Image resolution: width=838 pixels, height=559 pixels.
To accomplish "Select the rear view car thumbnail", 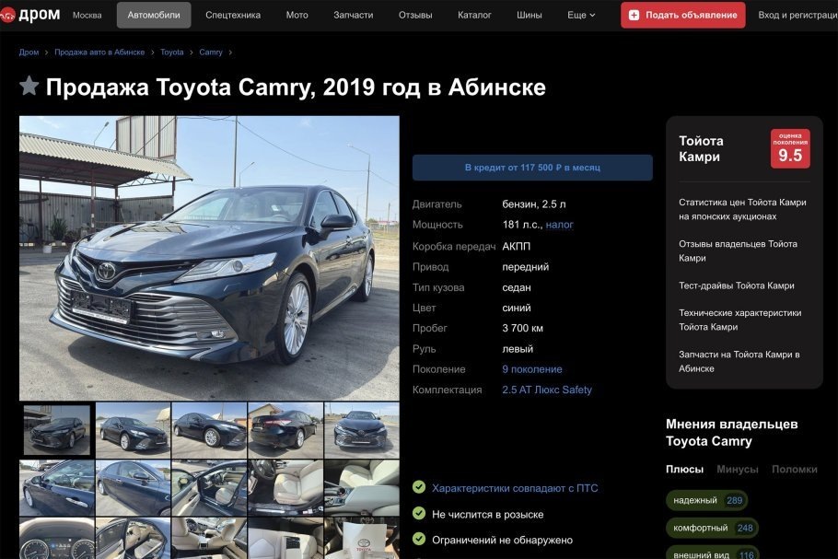I will click(x=285, y=431).
